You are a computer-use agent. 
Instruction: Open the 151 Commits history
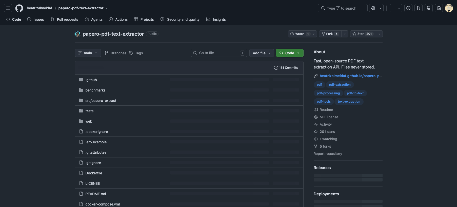(286, 68)
